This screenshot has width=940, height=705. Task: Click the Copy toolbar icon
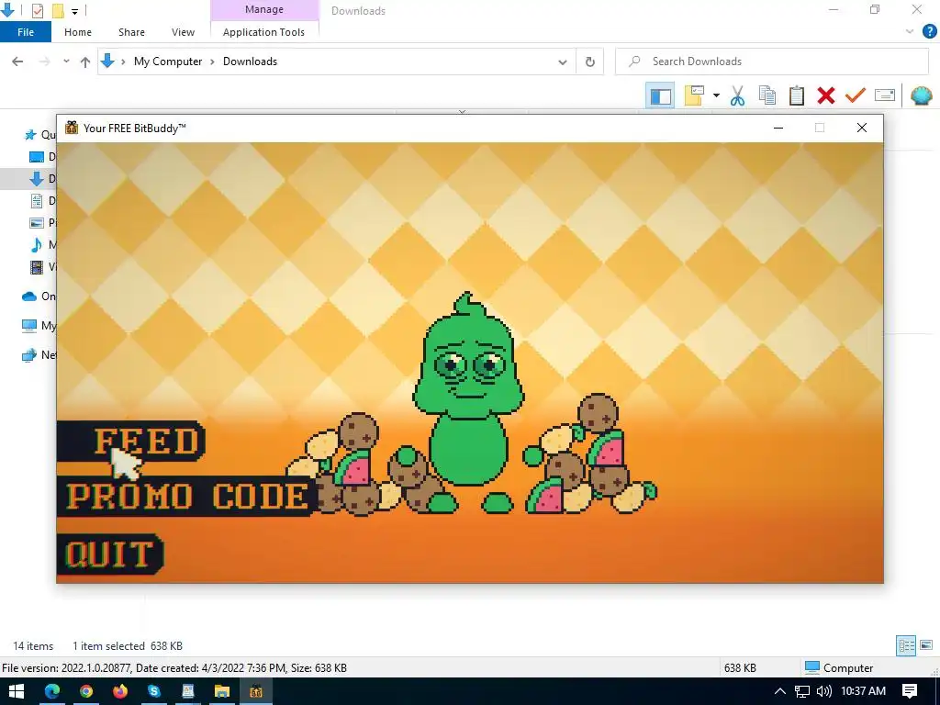pyautogui.click(x=767, y=95)
